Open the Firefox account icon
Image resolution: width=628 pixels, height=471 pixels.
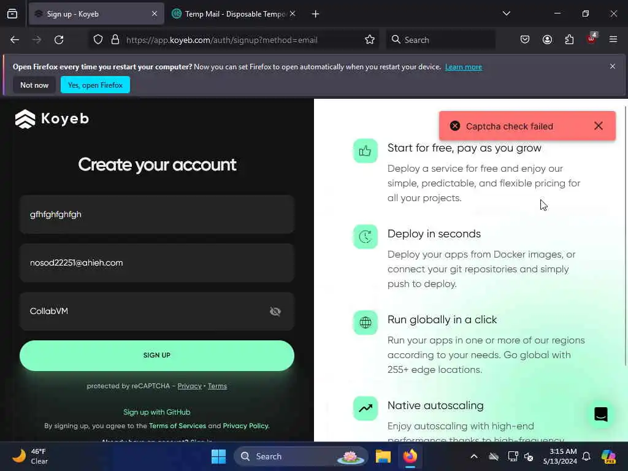point(547,40)
